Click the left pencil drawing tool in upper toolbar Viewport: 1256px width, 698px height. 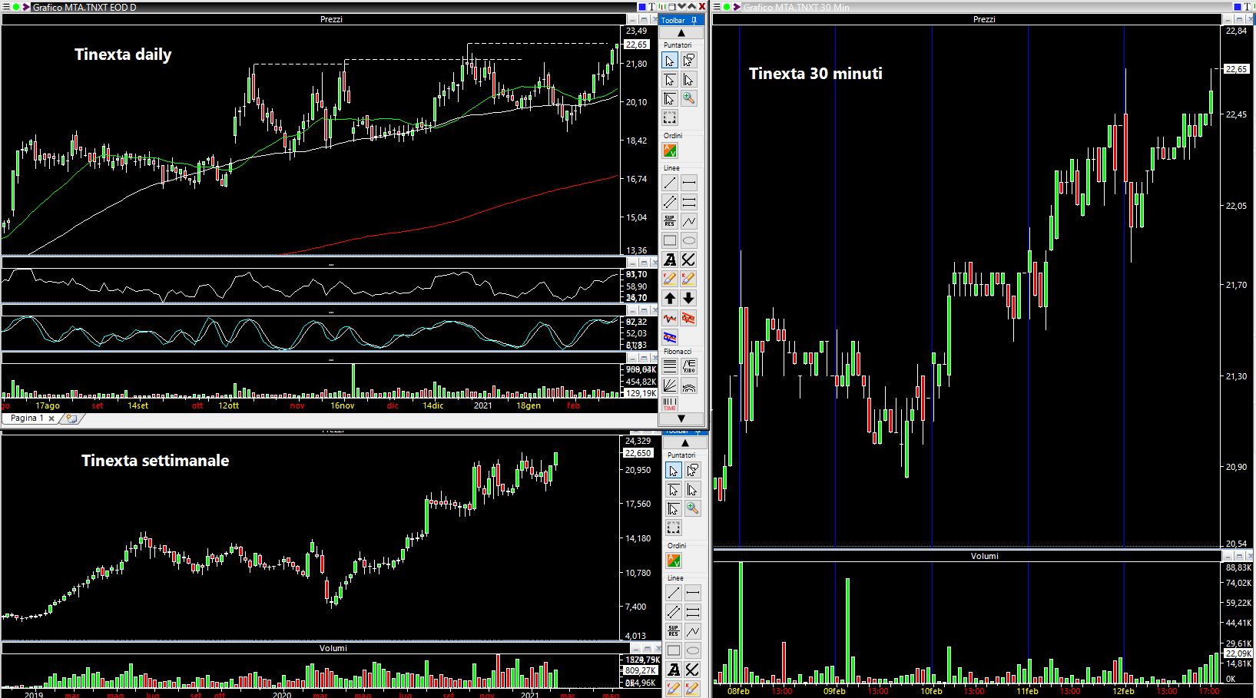(670, 279)
